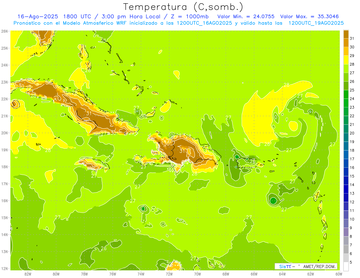
Task: Select the blue legend swatch between 15 and 16
Action: coord(346,172)
